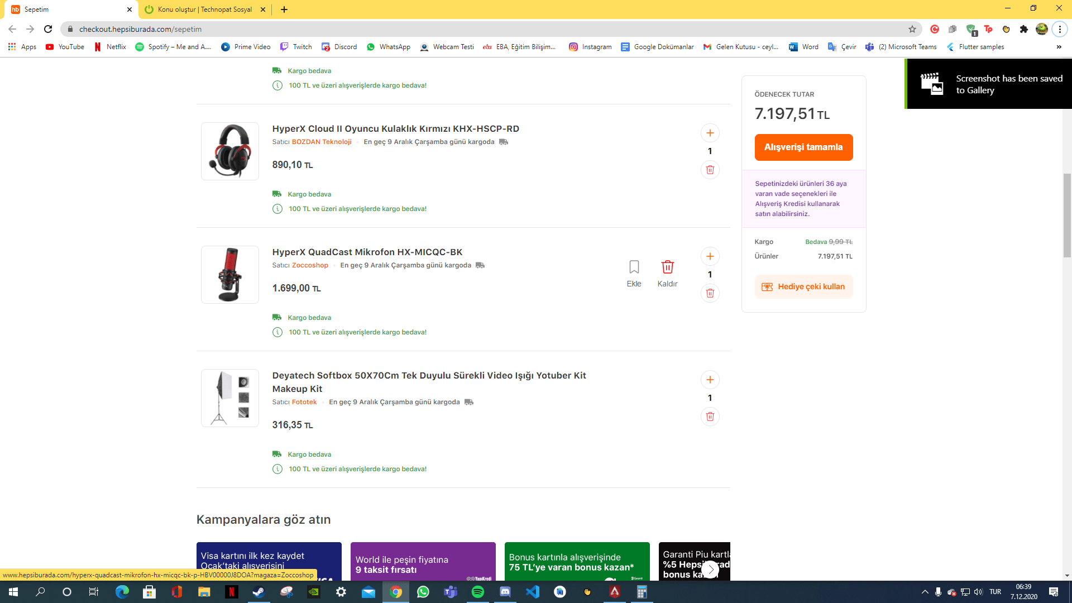
Task: Click red Kaldır trash icon for QuadCast
Action: 667,267
